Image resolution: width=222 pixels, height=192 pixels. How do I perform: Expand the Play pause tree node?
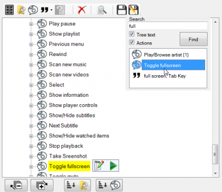pos(31,24)
